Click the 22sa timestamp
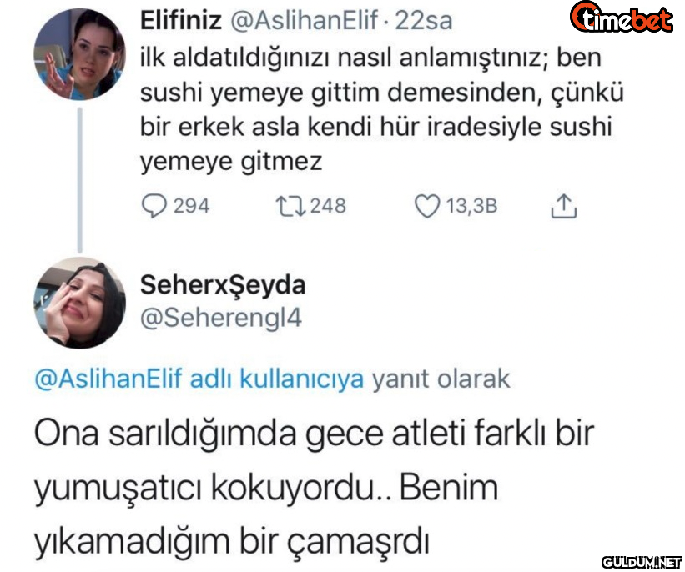This screenshot has width=685, height=572. pos(424,21)
